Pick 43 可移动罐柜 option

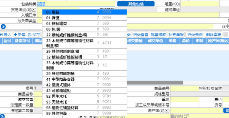click(x=84, y=90)
